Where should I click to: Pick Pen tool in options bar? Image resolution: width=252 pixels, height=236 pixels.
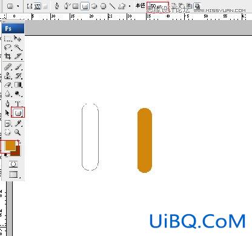point(57,6)
